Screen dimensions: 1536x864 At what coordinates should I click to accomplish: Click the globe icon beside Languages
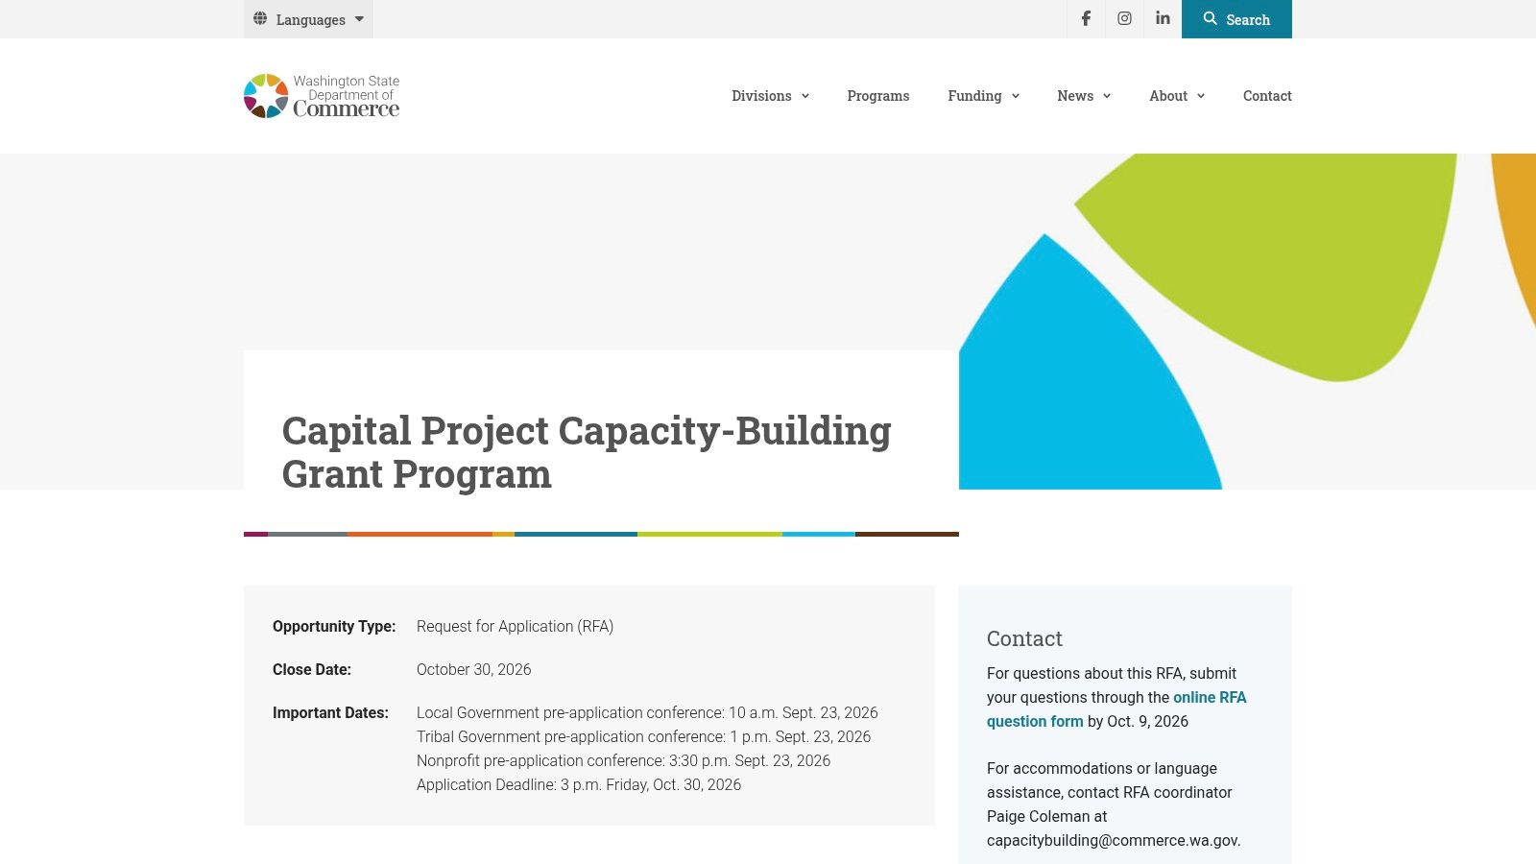260,19
